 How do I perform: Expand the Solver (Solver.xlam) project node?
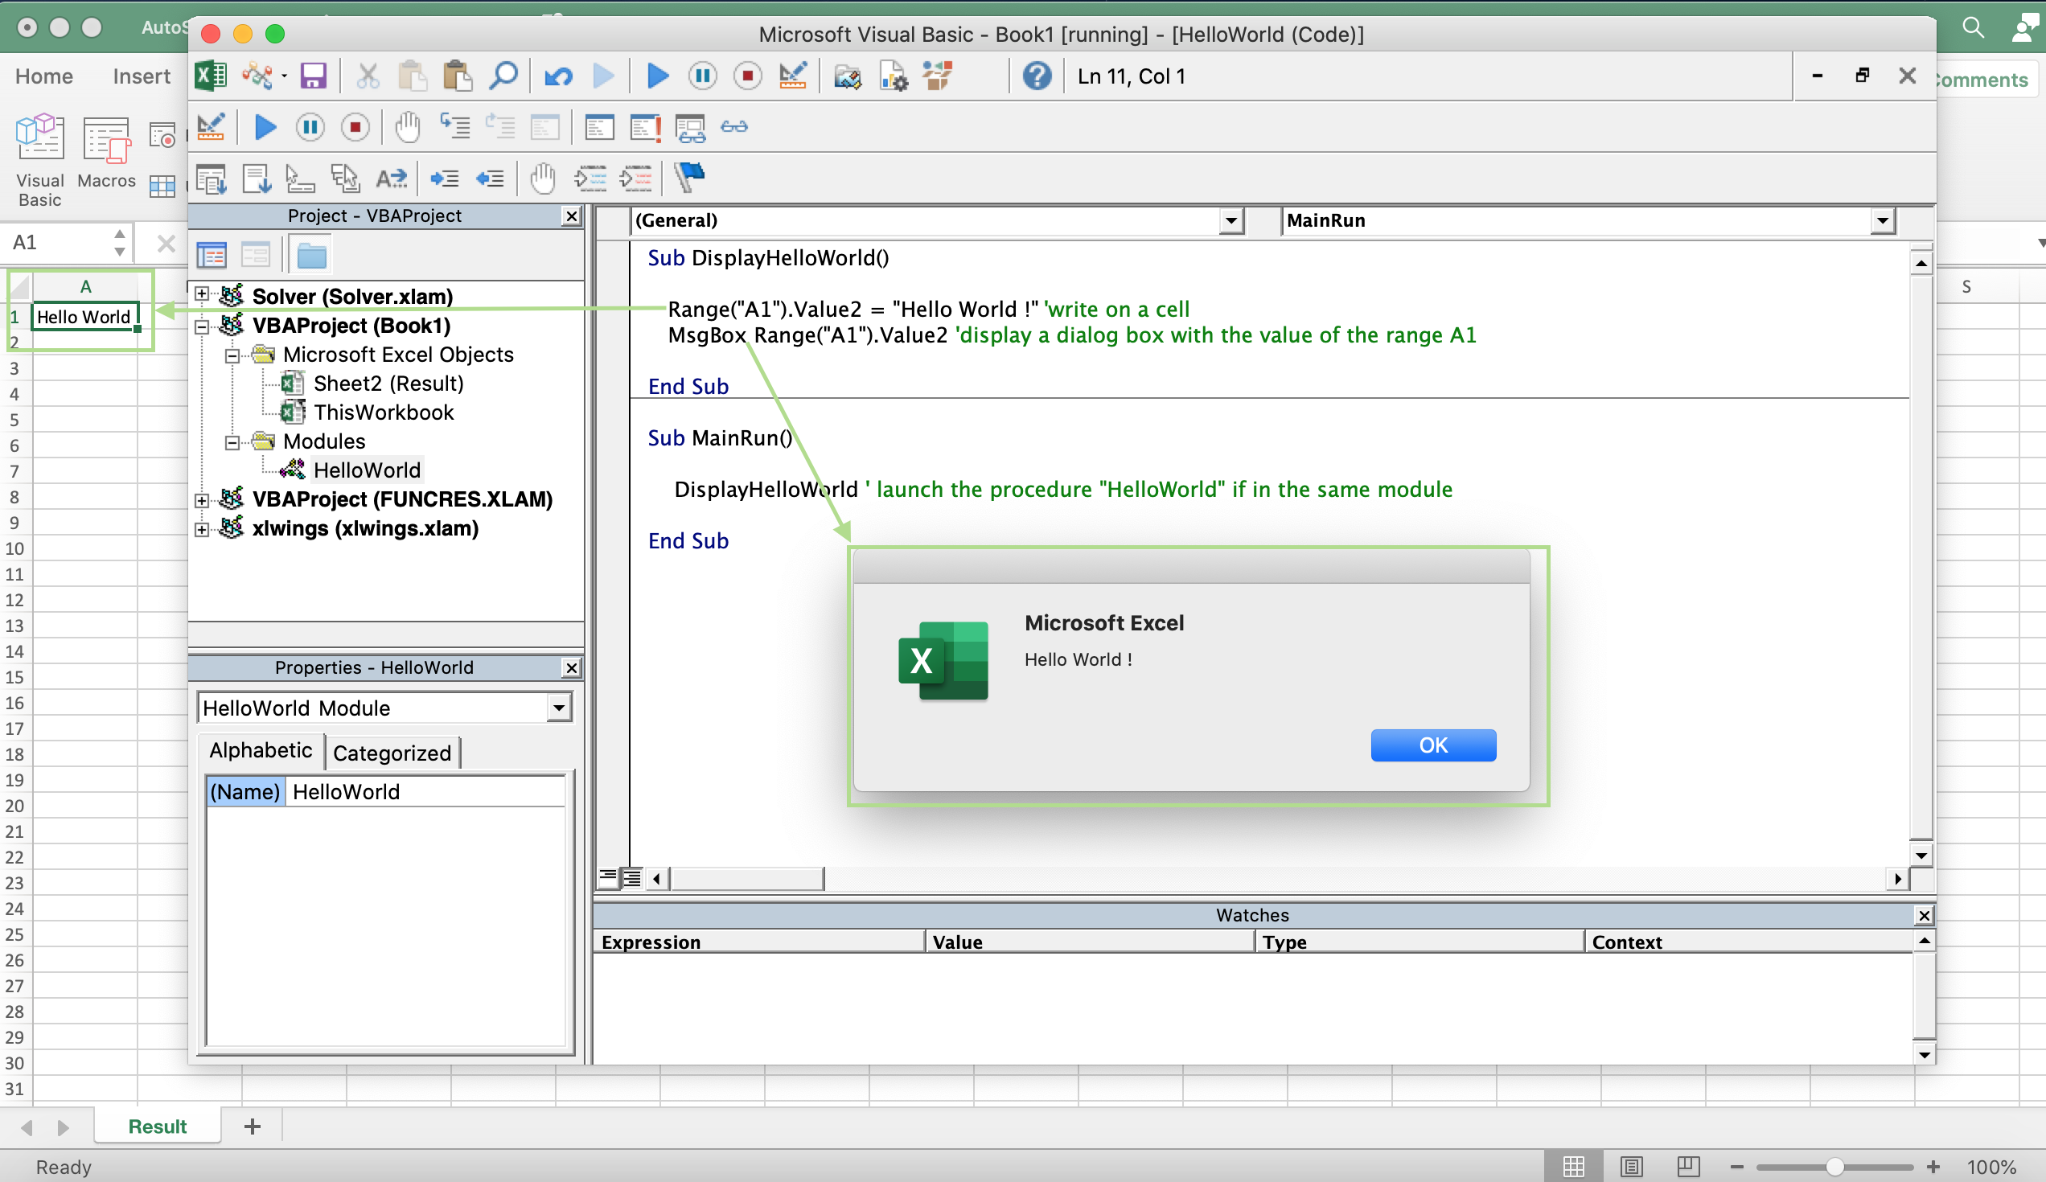(x=201, y=294)
